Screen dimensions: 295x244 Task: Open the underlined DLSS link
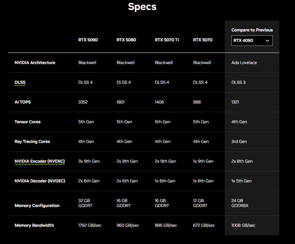tap(20, 83)
